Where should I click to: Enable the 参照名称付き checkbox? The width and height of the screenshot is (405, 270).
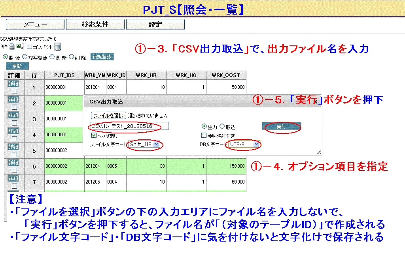click(204, 135)
